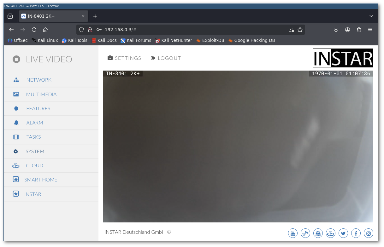Image resolution: width=384 pixels, height=247 pixels.
Task: Click the Alarm bell icon
Action: (16, 123)
